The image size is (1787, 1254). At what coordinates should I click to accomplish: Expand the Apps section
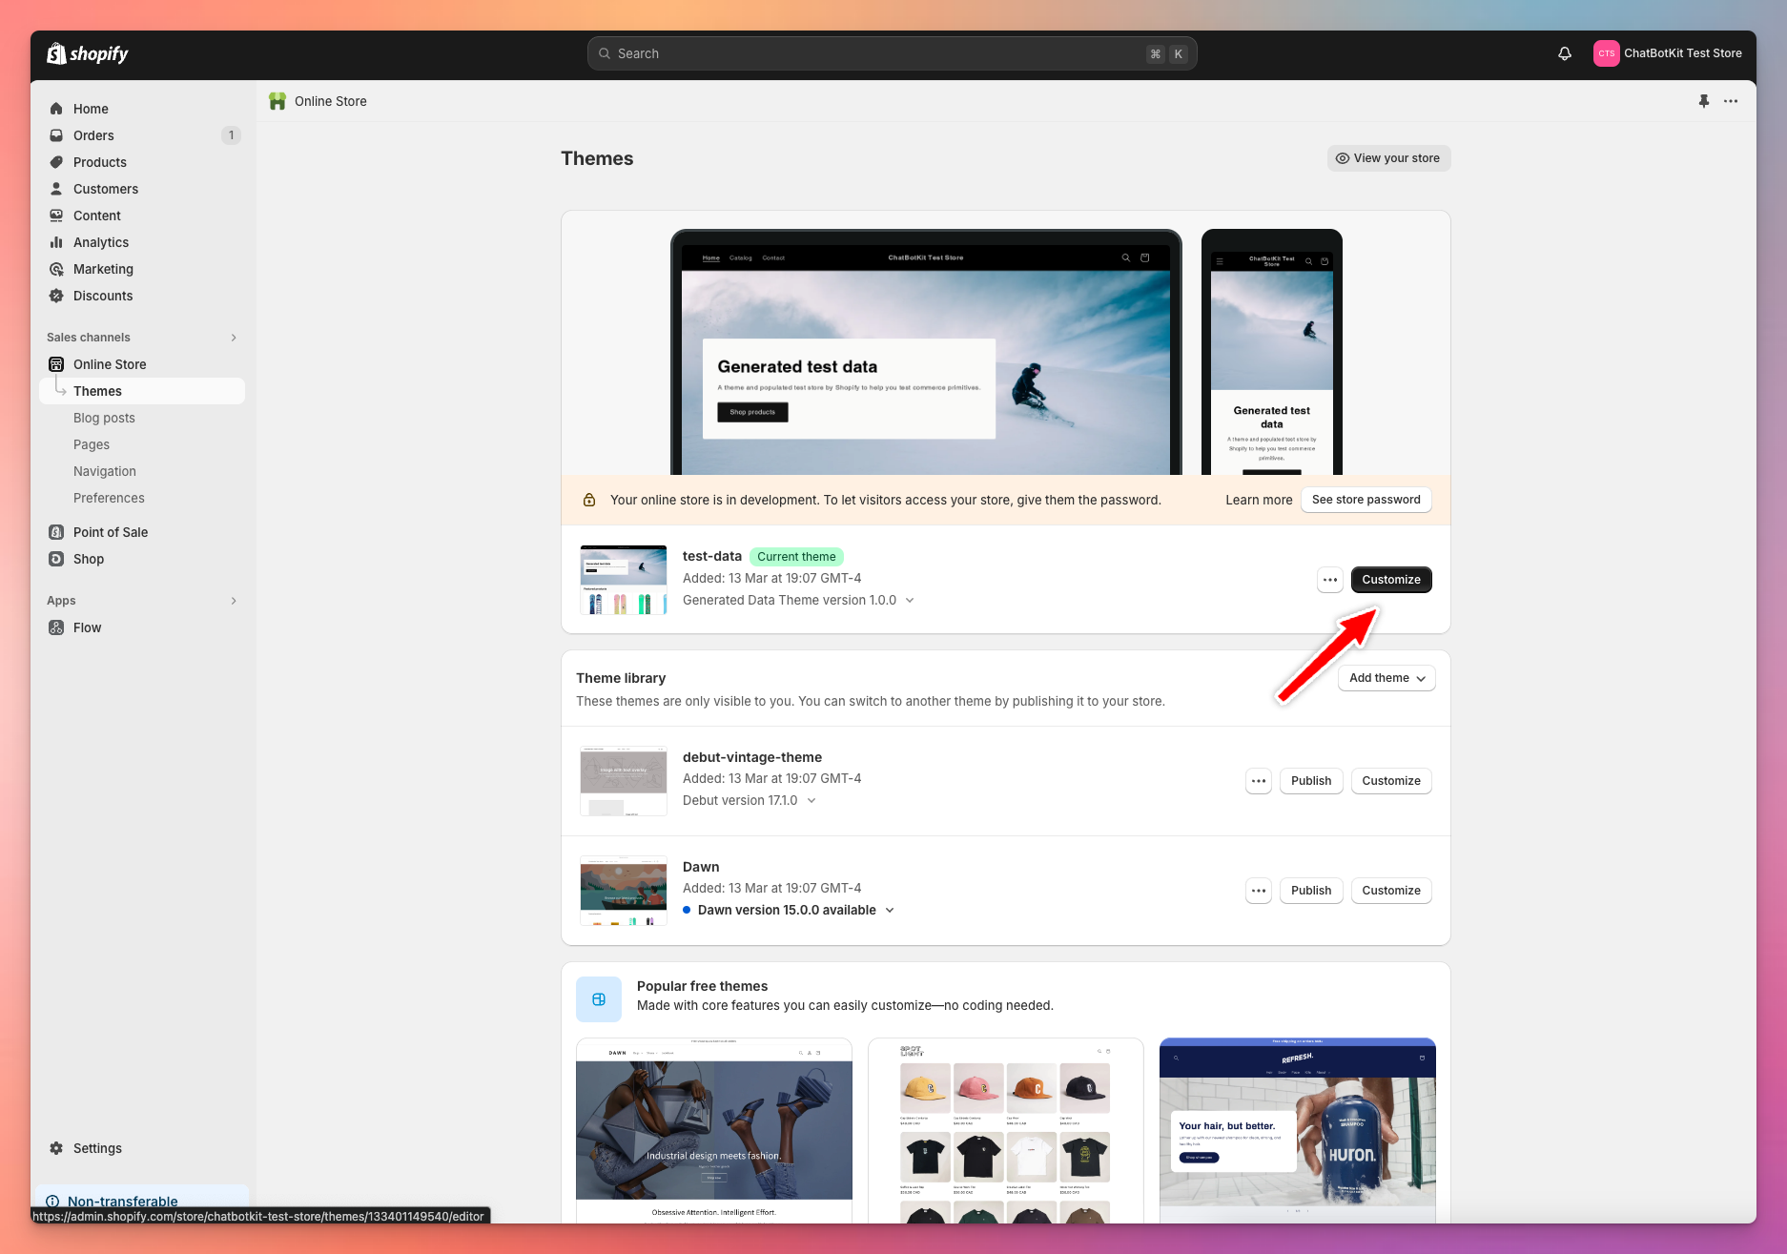234,601
